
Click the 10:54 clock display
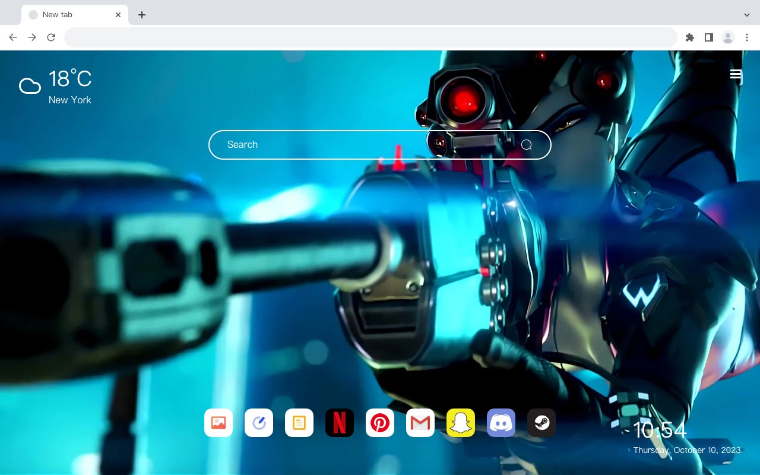coord(660,430)
